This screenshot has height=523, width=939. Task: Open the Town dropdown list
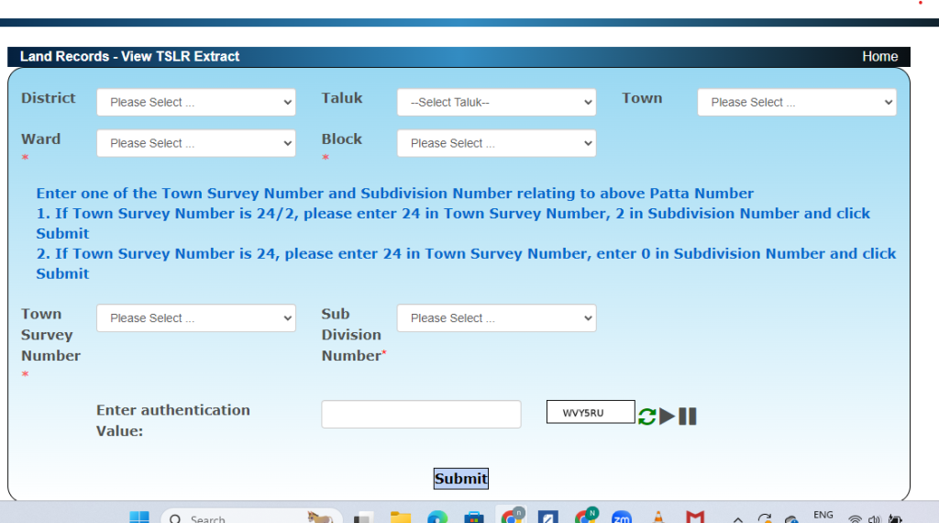pos(796,102)
